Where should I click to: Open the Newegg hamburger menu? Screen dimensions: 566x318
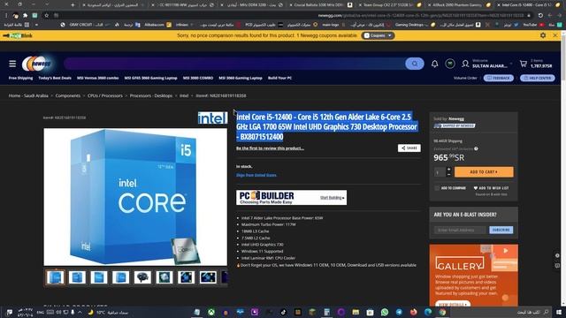12,64
